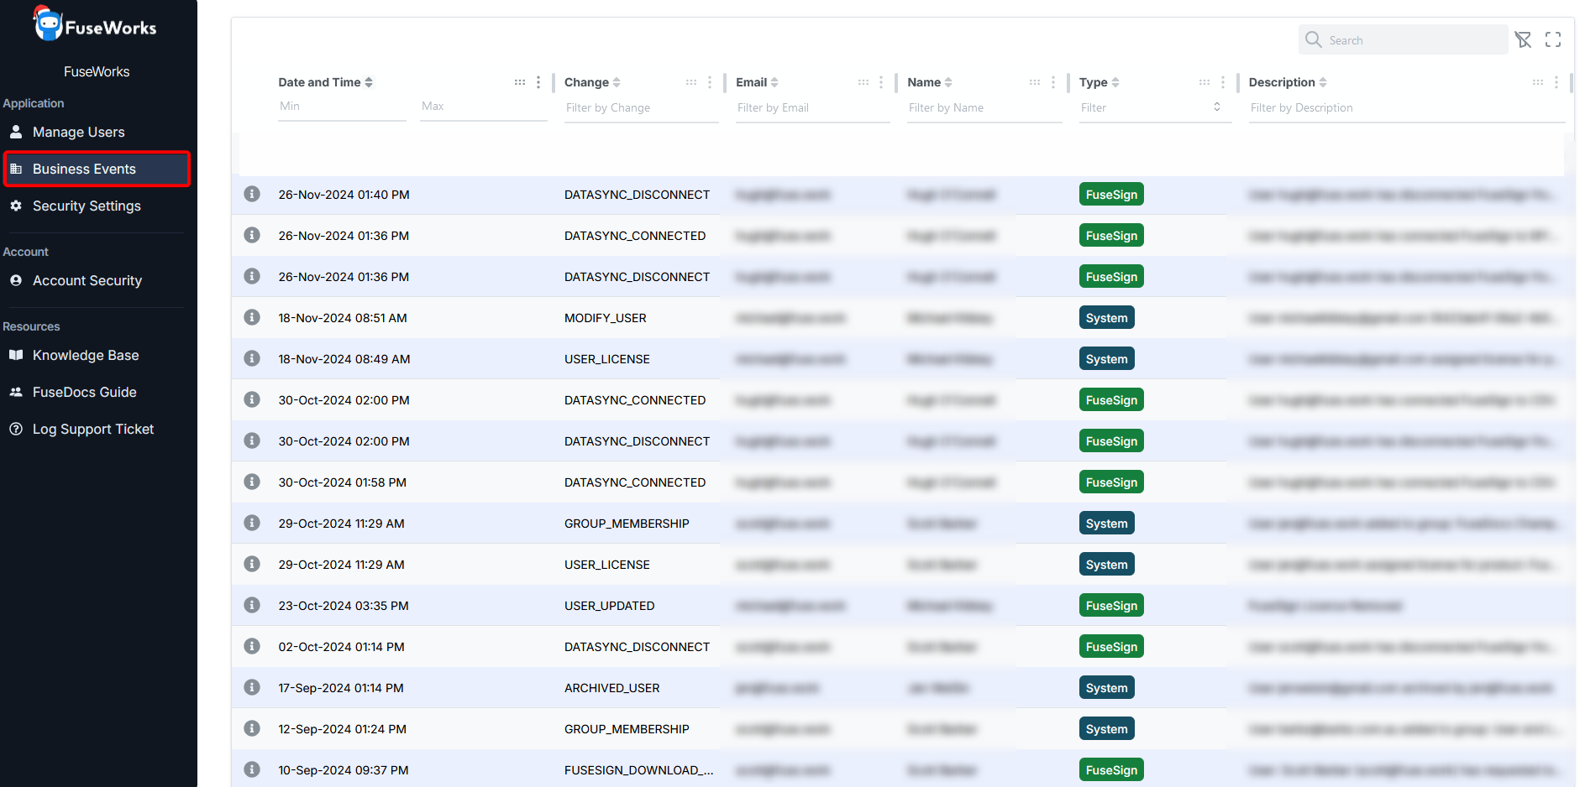Screen dimensions: 1585x787
Task: Open the Knowledge Base link
Action: (86, 355)
